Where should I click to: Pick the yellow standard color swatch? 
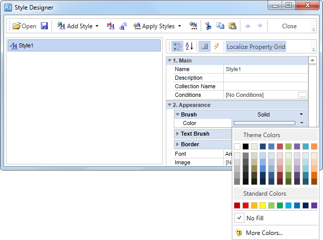(x=263, y=205)
